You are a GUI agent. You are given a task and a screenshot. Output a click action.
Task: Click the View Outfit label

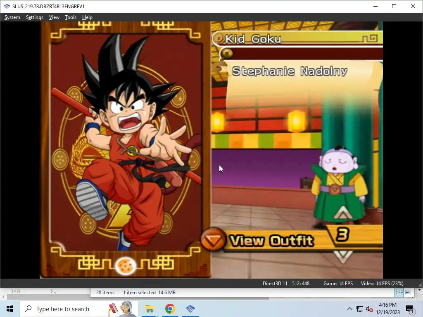click(x=272, y=241)
